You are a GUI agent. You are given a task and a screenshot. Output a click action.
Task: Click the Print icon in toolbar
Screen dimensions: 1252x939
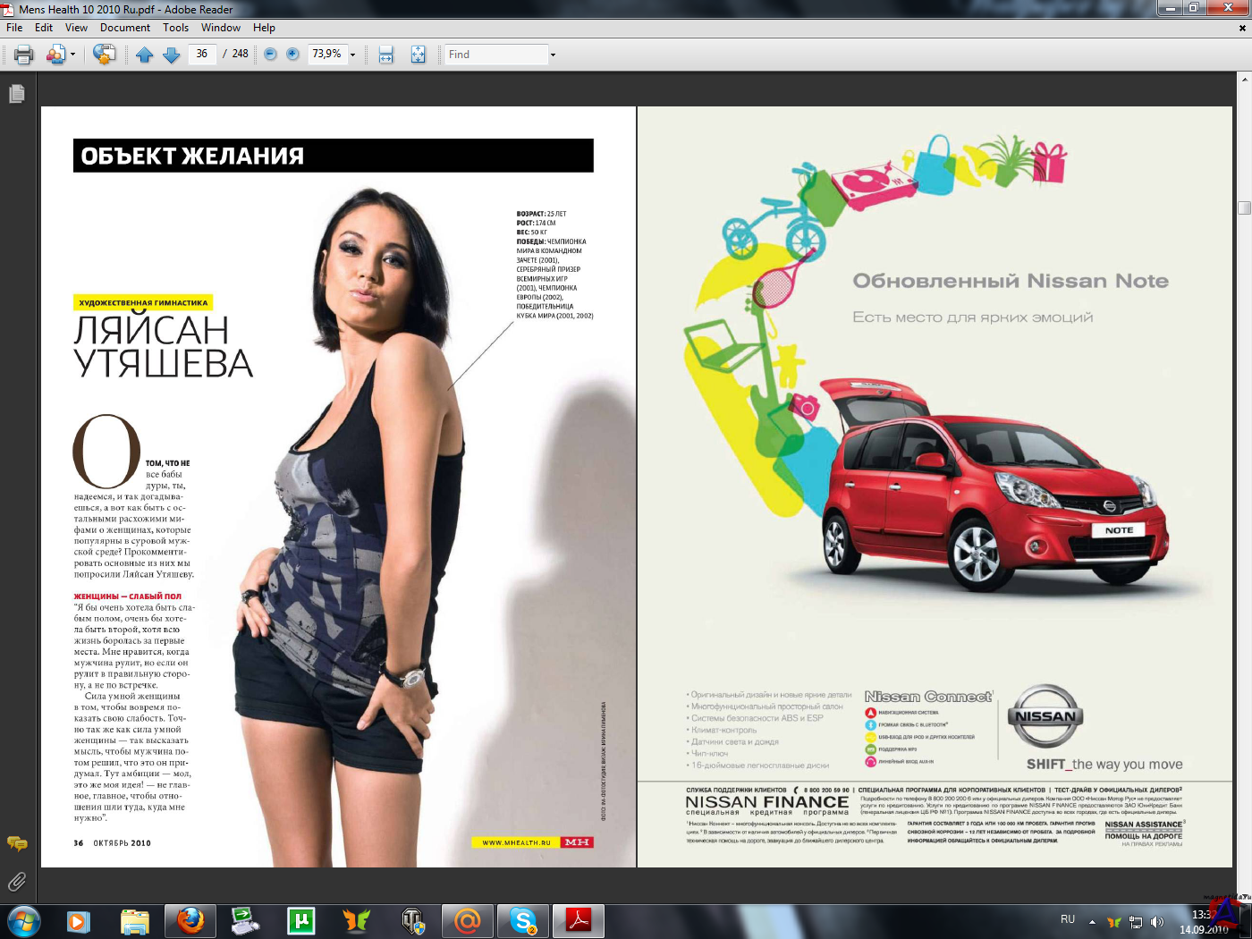coord(24,55)
